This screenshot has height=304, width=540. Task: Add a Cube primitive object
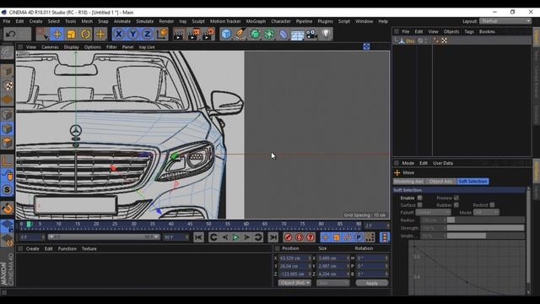click(226, 34)
